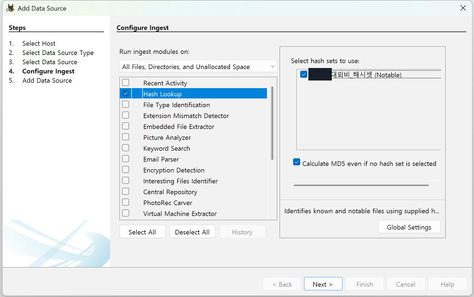Check the Embedded File Extractor box
474x297 pixels.
click(x=125, y=126)
